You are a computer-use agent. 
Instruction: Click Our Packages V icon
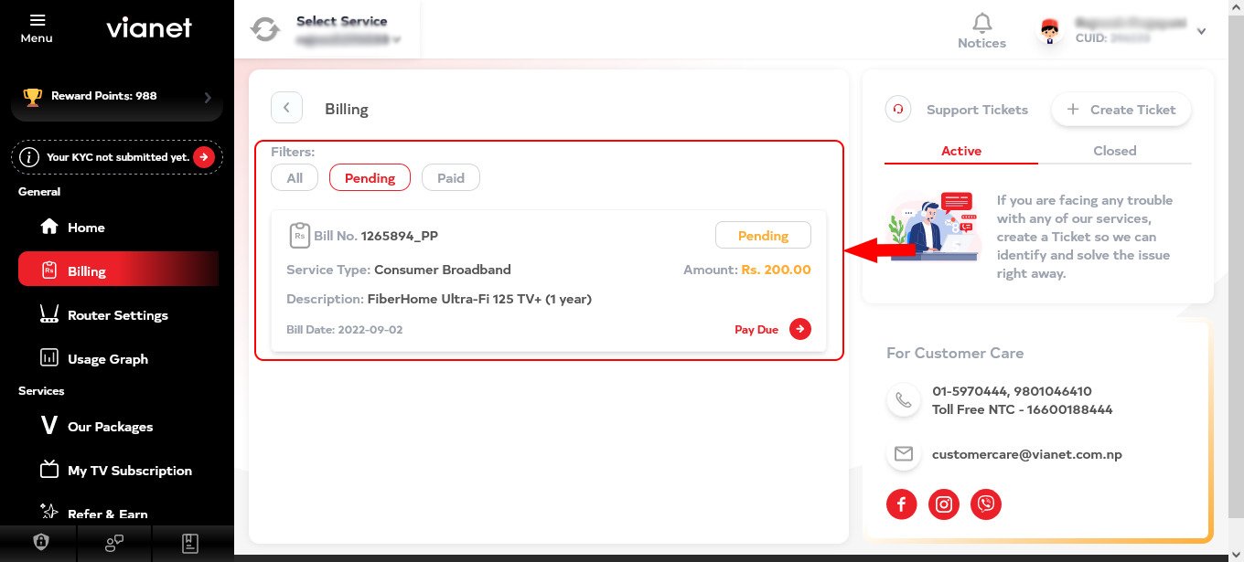pos(49,426)
